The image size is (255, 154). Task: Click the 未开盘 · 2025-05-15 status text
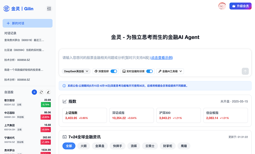coord(234,101)
